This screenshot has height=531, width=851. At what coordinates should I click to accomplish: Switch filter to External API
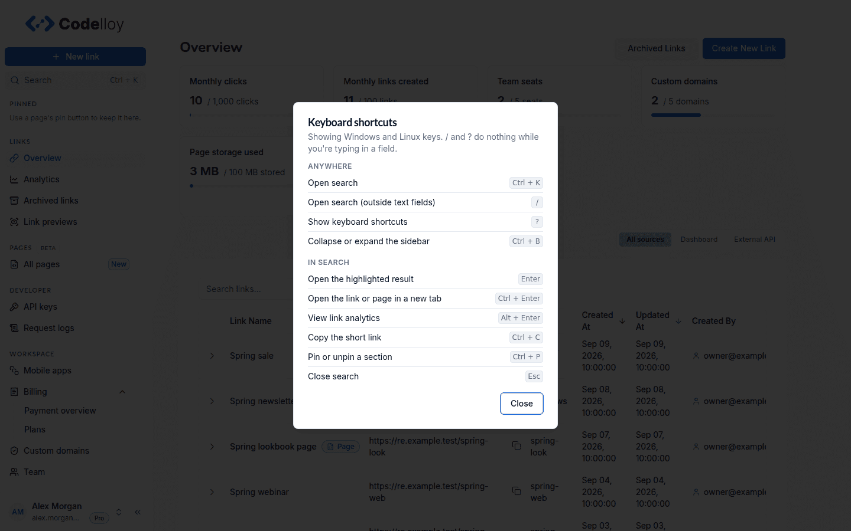[x=755, y=240]
